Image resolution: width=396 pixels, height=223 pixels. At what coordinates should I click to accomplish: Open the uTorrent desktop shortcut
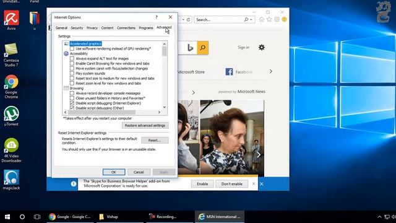click(11, 116)
